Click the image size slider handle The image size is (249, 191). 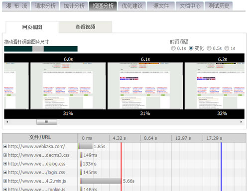click(38, 49)
